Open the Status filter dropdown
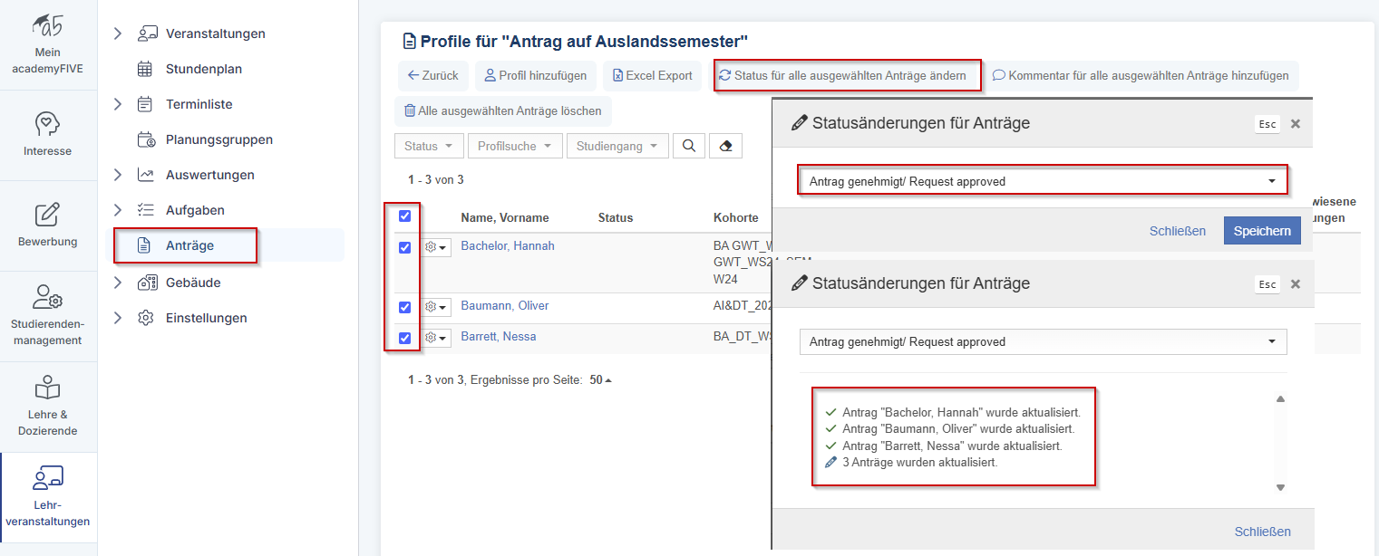The height and width of the screenshot is (556, 1379). coord(428,145)
